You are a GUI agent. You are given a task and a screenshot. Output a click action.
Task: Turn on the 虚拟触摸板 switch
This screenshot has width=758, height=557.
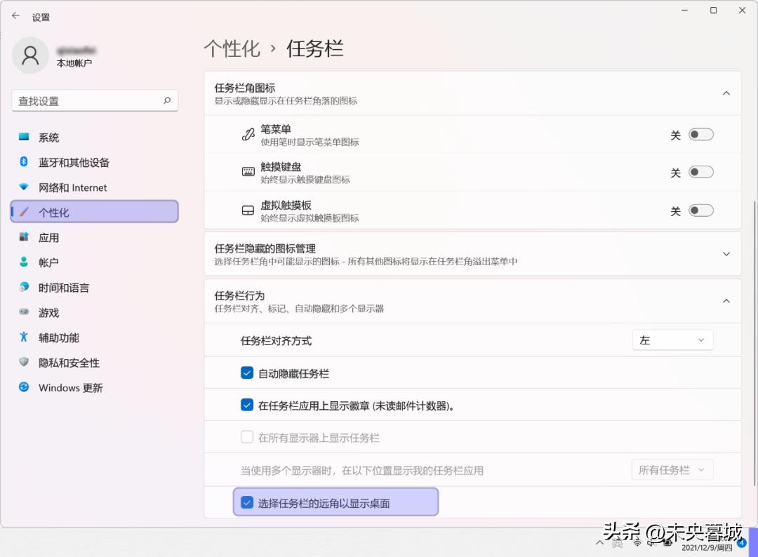pos(700,210)
